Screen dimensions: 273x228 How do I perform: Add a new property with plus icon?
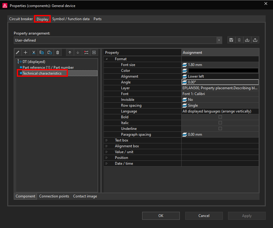point(26,52)
